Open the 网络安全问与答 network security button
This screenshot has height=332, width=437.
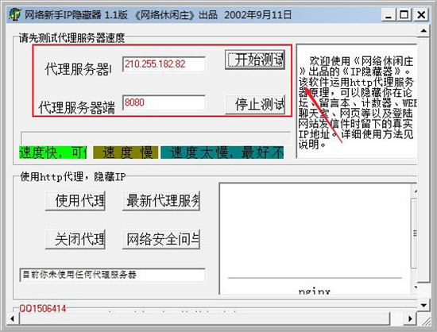pyautogui.click(x=161, y=239)
